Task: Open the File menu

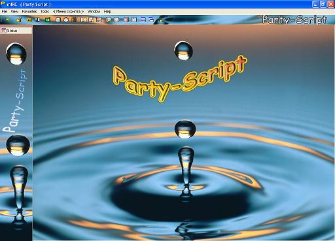Action: [x=5, y=12]
